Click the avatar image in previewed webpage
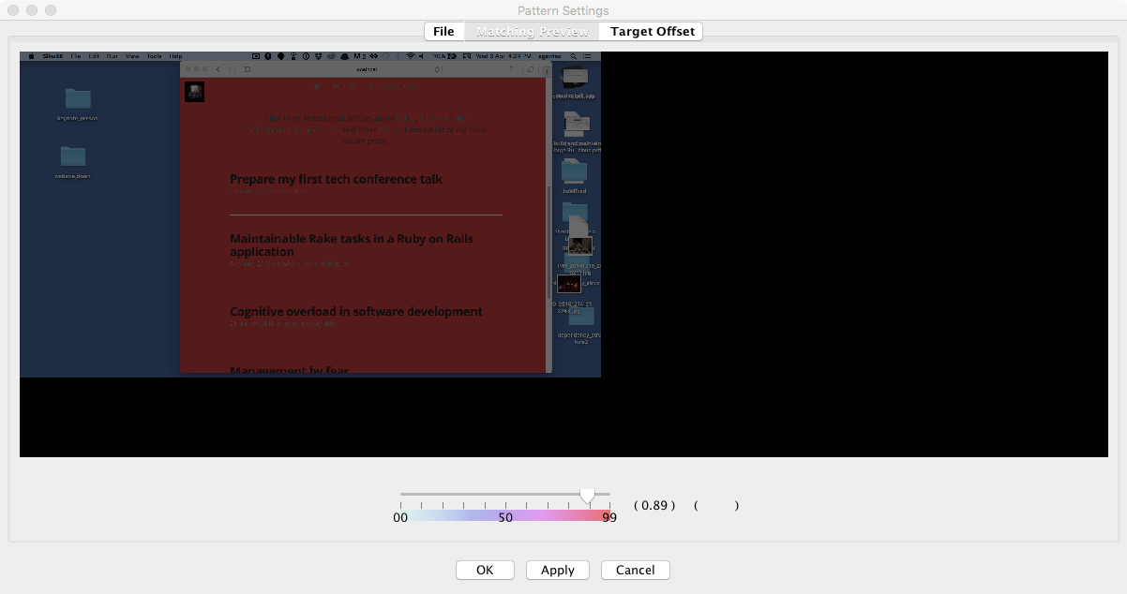 pyautogui.click(x=194, y=92)
